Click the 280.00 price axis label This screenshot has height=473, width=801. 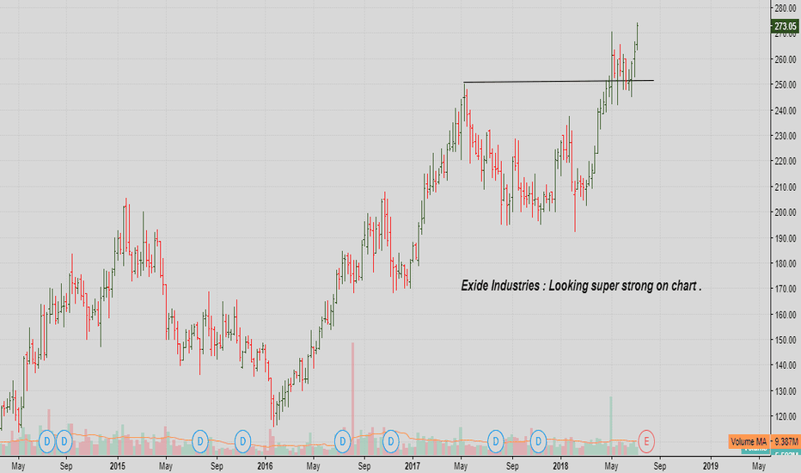pyautogui.click(x=786, y=9)
